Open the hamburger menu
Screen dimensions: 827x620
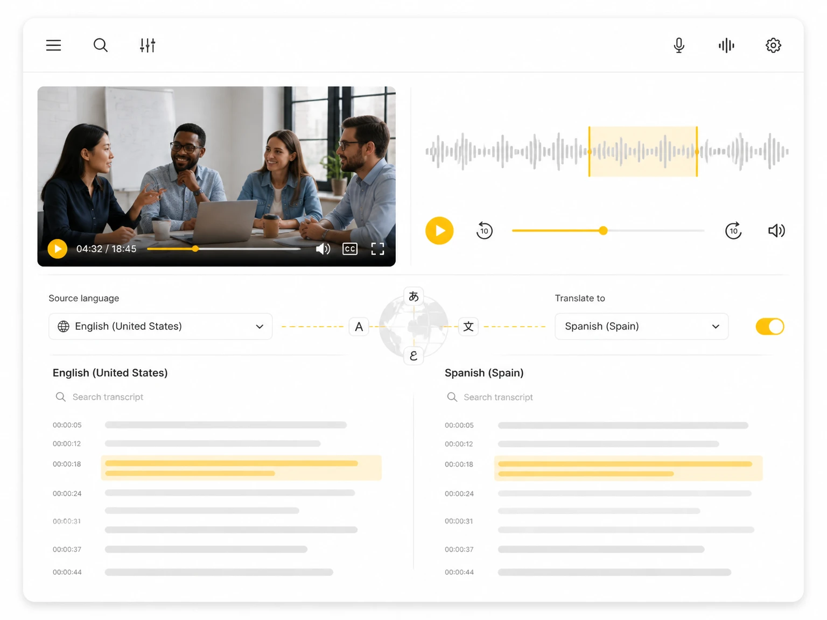53,45
